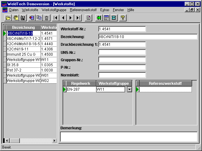Delete record with the trash icon
202x151 pixels.
point(46,18)
